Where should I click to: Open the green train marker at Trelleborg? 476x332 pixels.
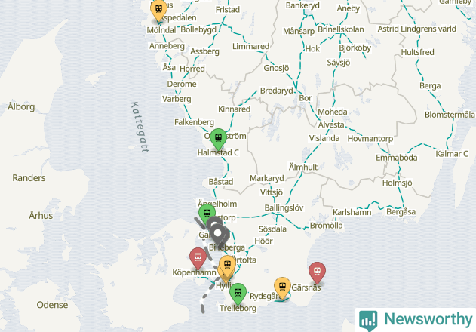click(238, 294)
